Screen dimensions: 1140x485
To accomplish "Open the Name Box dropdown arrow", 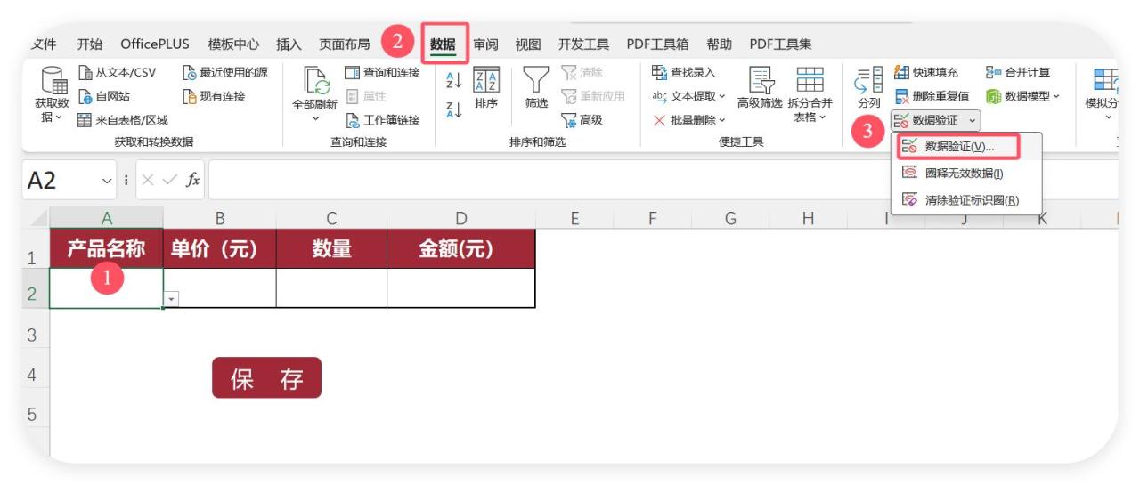I will pos(106,181).
